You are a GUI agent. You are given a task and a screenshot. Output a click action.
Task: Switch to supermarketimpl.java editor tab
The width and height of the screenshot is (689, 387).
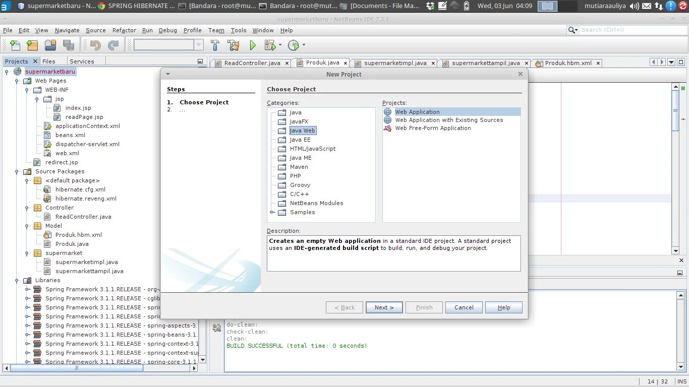[x=395, y=63]
